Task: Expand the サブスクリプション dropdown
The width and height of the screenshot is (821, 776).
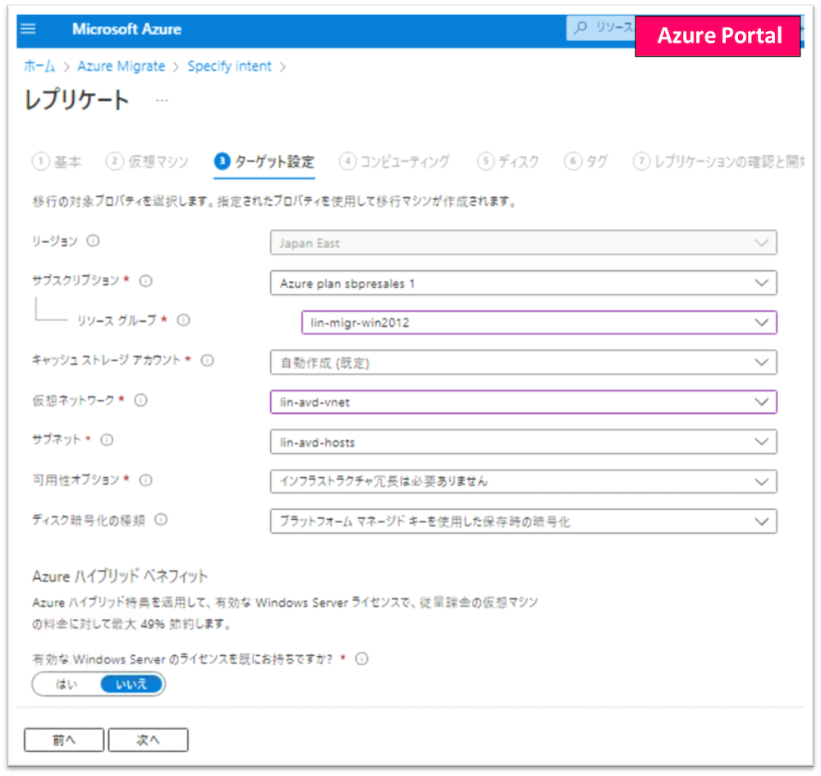Action: click(x=523, y=282)
